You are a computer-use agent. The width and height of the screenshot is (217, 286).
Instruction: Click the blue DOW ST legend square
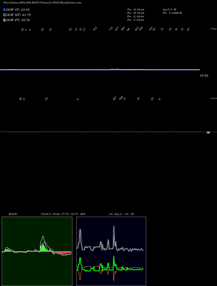coord(4,10)
